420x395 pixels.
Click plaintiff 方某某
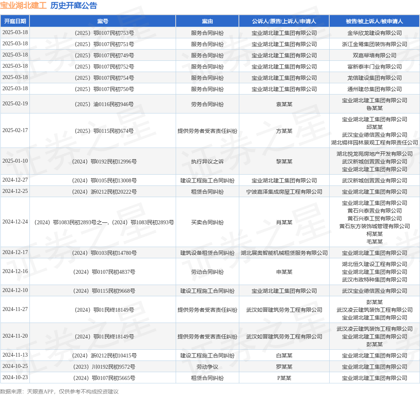(x=284, y=131)
